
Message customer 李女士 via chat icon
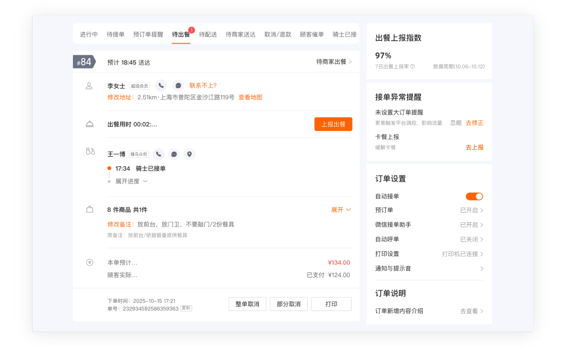point(178,86)
